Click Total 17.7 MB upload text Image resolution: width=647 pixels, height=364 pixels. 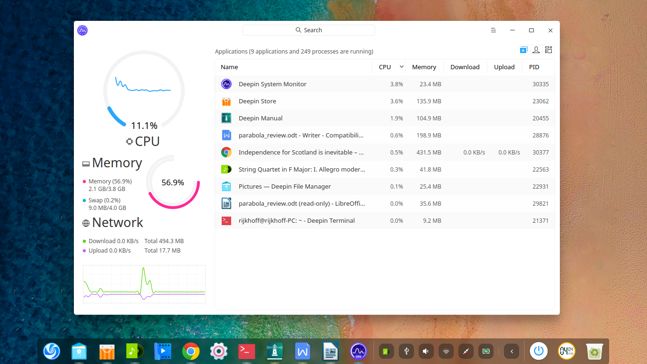(162, 250)
